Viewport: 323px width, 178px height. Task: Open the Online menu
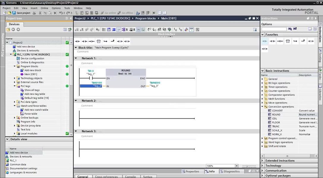point(44,8)
